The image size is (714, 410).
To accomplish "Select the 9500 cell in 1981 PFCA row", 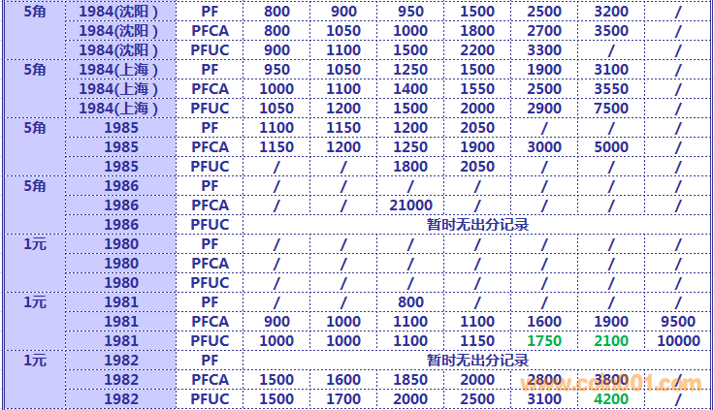I will coord(678,322).
